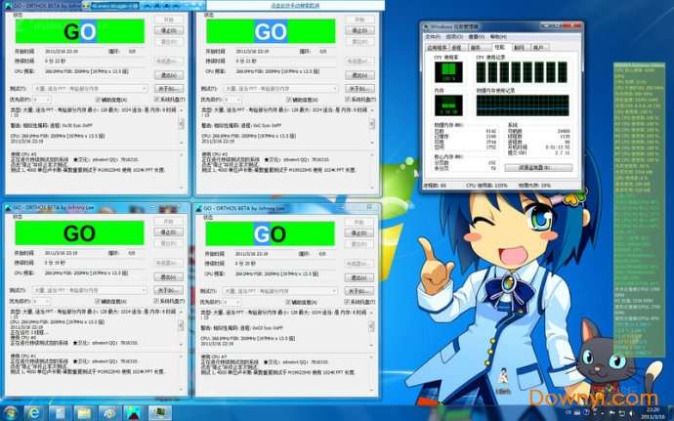Open 查看(V) menu in Task Manager
Image resolution: width=674 pixels, height=421 pixels.
pyautogui.click(x=476, y=37)
